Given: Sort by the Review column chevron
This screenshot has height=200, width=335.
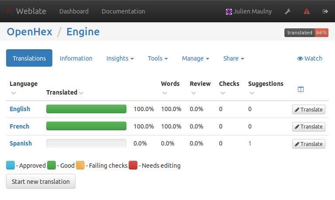Looking at the screenshot, I should [194, 93].
